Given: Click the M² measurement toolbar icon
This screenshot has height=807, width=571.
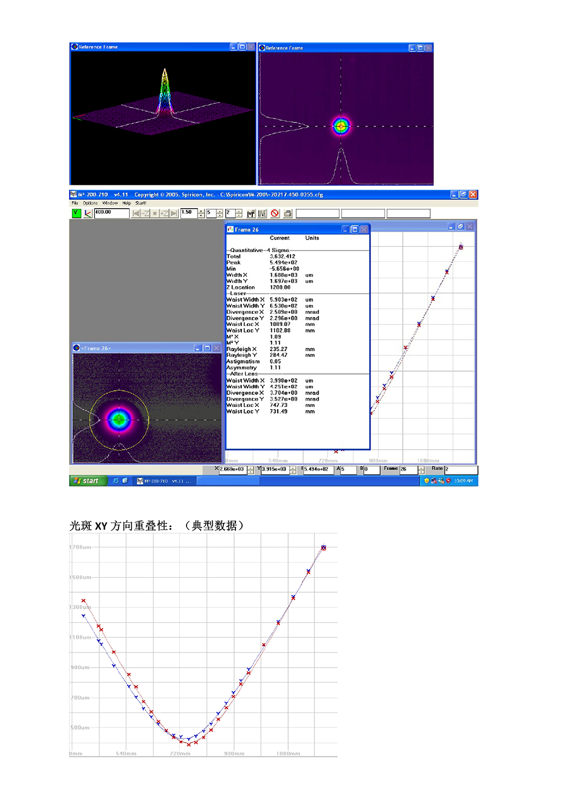Looking at the screenshot, I should click(251, 214).
